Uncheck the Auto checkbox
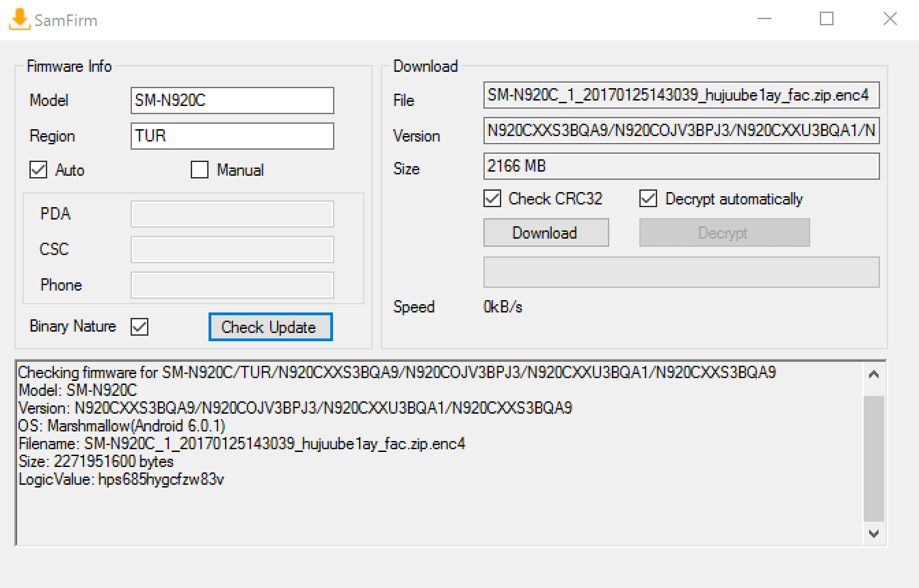 point(38,170)
